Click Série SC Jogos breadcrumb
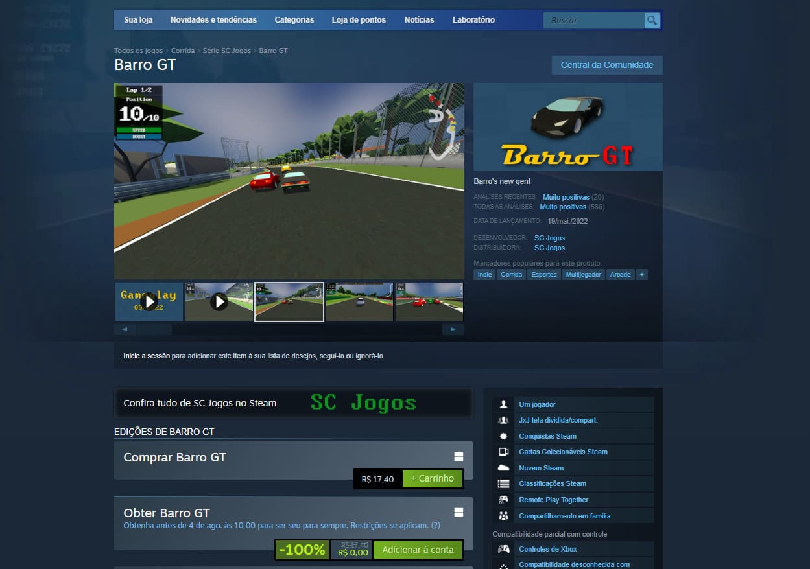Image resolution: width=810 pixels, height=569 pixels. [227, 51]
